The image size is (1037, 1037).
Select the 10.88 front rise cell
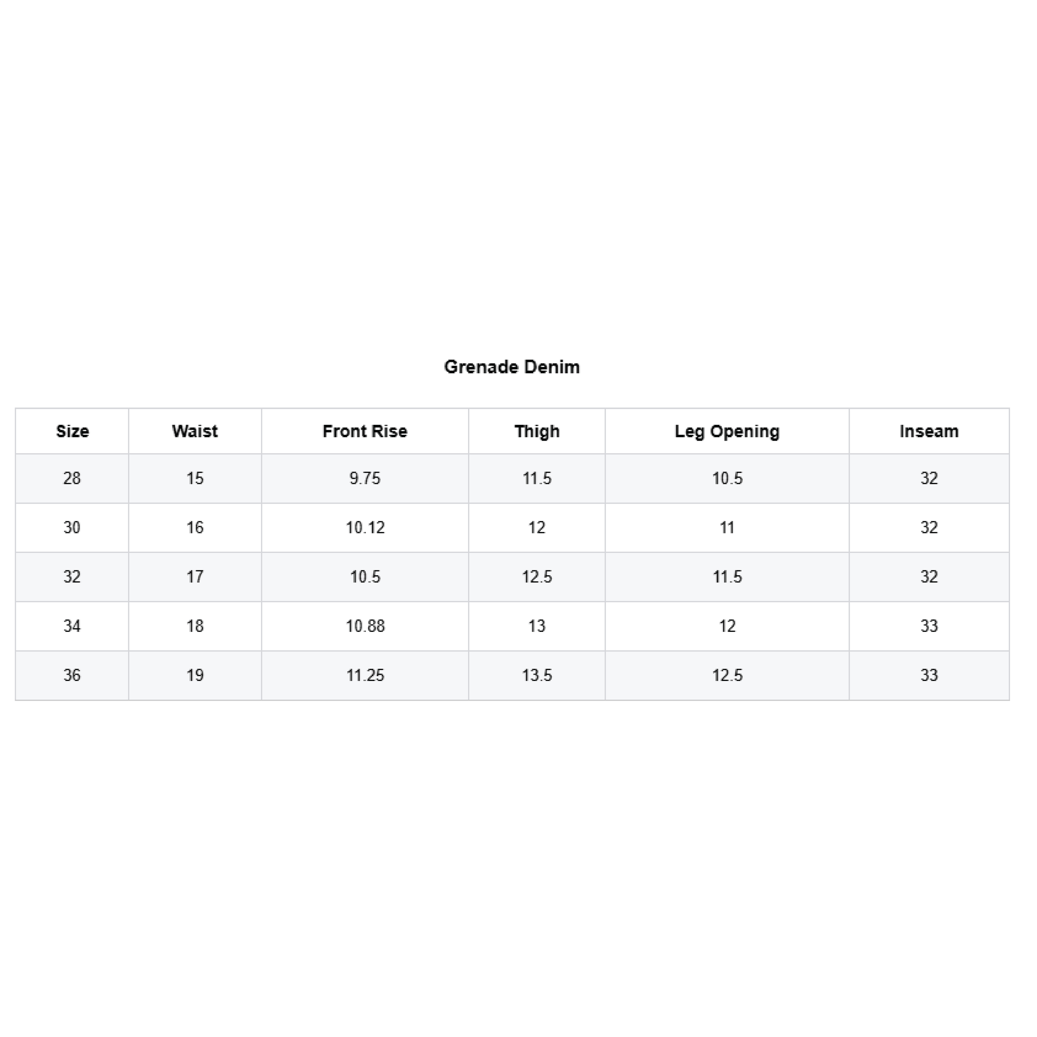click(365, 626)
